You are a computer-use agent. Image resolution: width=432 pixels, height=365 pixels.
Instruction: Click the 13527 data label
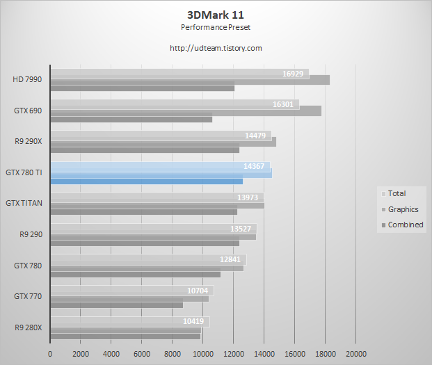click(241, 229)
